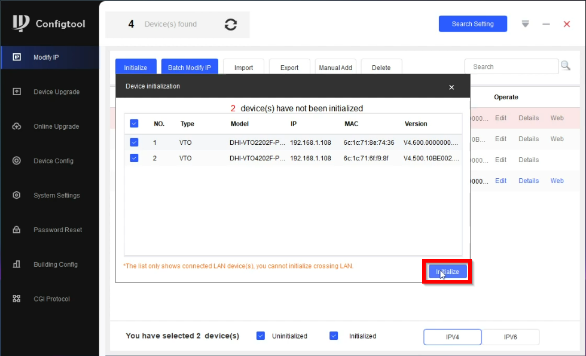The image size is (586, 356).
Task: Select the CGI Protocol sidebar icon
Action: pos(17,299)
